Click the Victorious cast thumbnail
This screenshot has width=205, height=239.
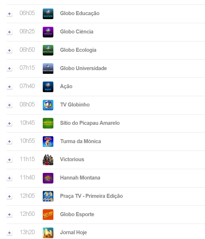pos(48,160)
